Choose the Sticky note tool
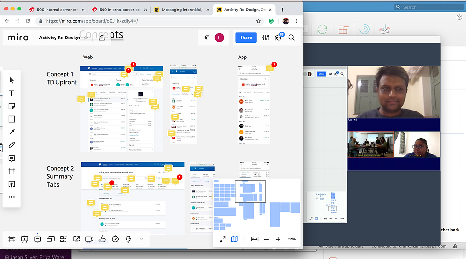The width and height of the screenshot is (466, 259). click(11, 106)
